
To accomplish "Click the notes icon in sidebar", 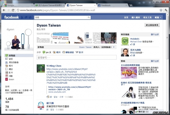I will tap(7, 69).
